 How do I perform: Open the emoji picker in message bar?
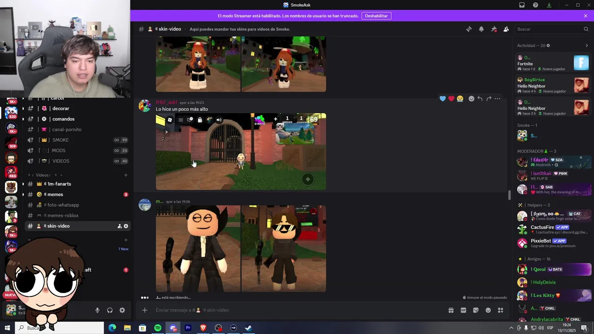[488, 310]
